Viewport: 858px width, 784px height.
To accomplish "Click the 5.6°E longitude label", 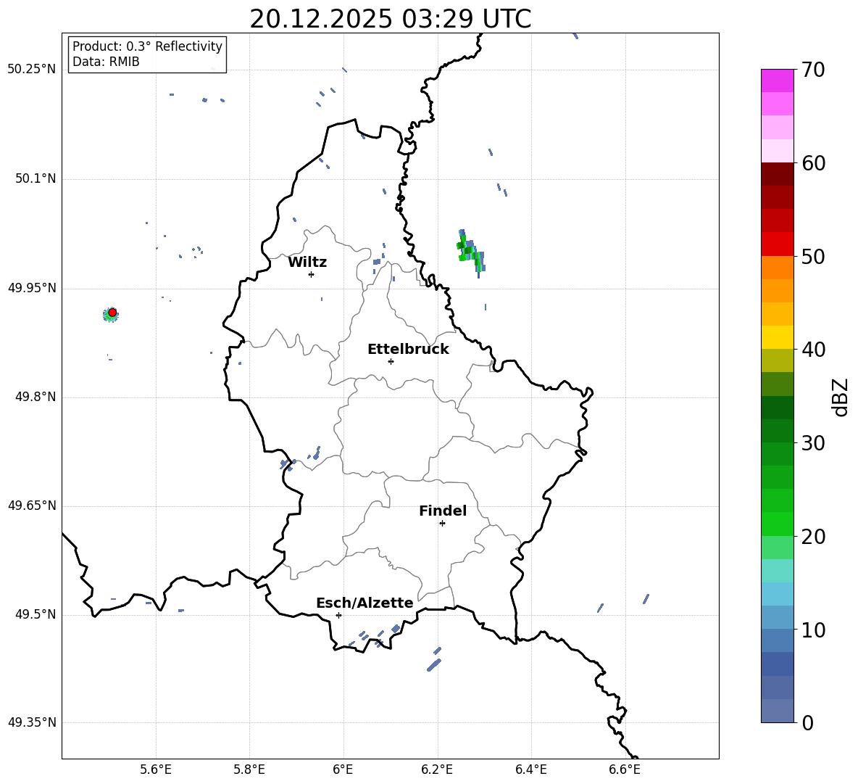I will coord(156,770).
